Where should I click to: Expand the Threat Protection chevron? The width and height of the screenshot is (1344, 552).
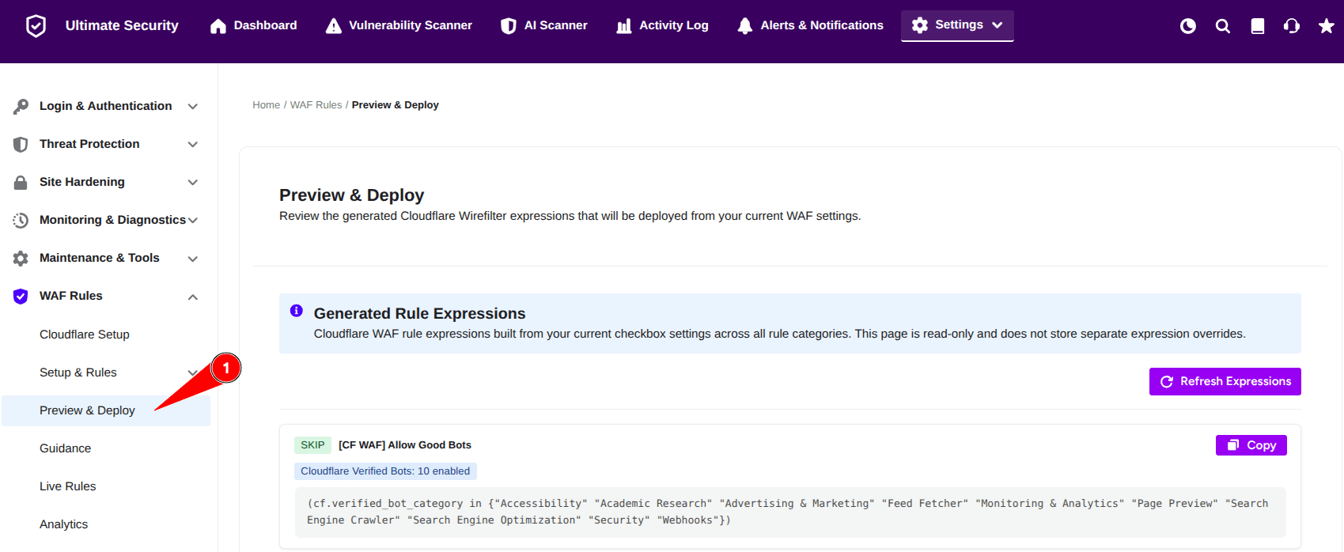[192, 144]
